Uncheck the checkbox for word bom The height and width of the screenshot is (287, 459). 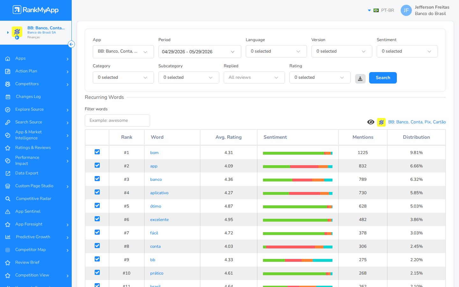point(97,152)
